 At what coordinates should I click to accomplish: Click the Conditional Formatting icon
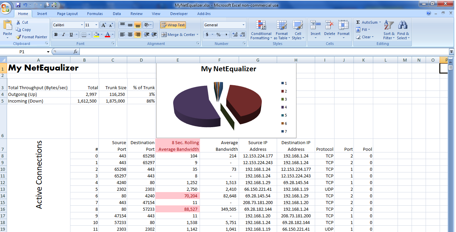261,25
